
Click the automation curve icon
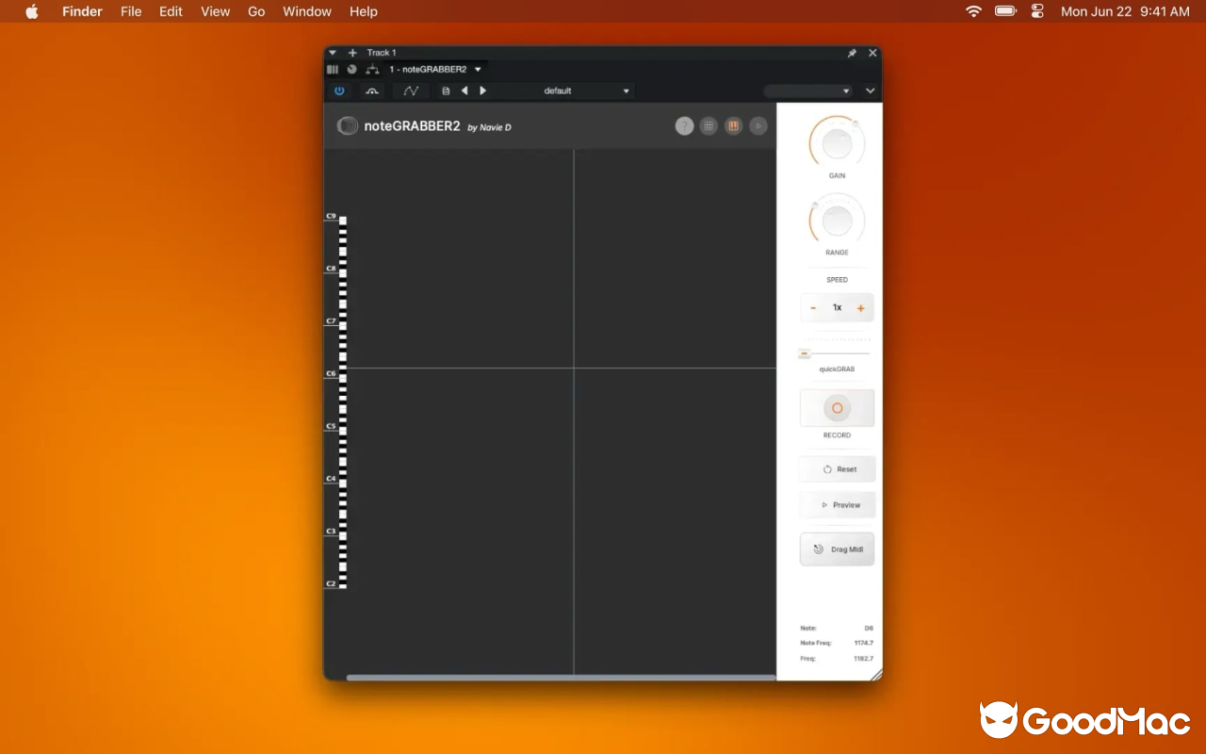click(411, 90)
